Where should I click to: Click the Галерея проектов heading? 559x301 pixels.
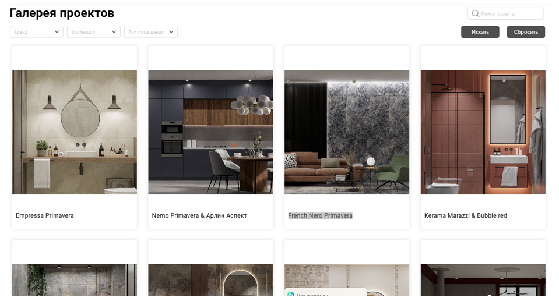click(x=62, y=13)
